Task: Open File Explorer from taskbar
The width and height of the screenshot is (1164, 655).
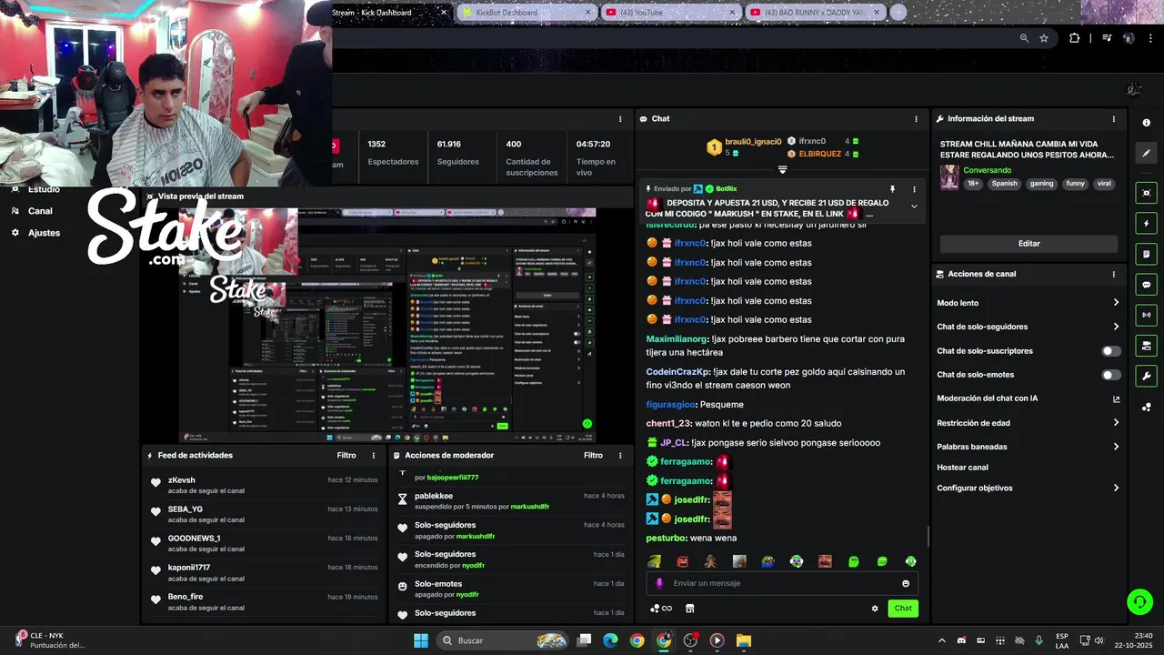Action: coord(743,640)
